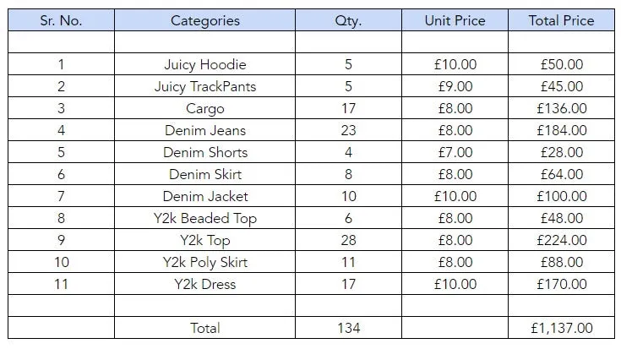Viewport: 621px width, 349px height.
Task: Select the Denim Jeans total £184.00
Action: 562,130
